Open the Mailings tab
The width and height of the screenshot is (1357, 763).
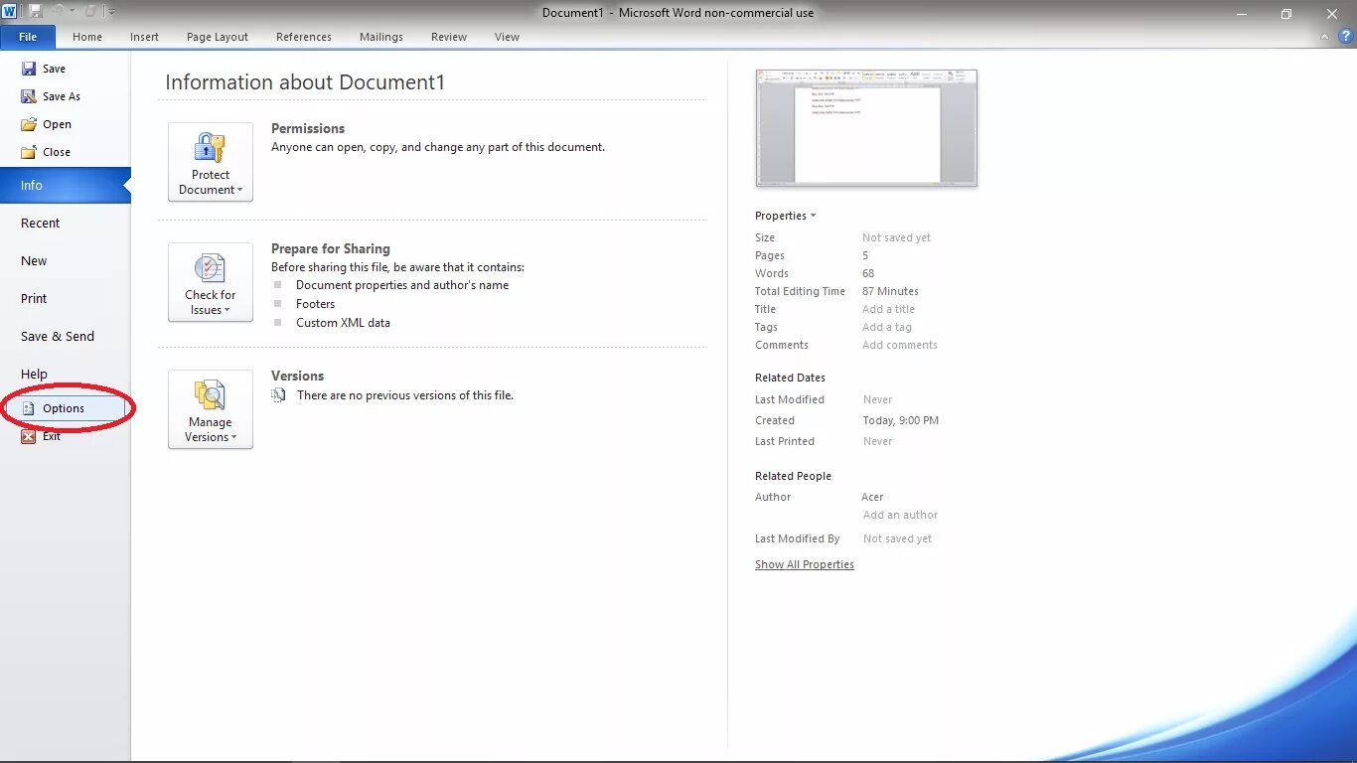pyautogui.click(x=381, y=37)
